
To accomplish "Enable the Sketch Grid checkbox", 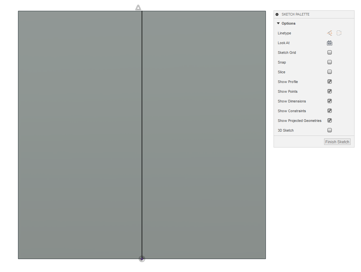I will 330,52.
